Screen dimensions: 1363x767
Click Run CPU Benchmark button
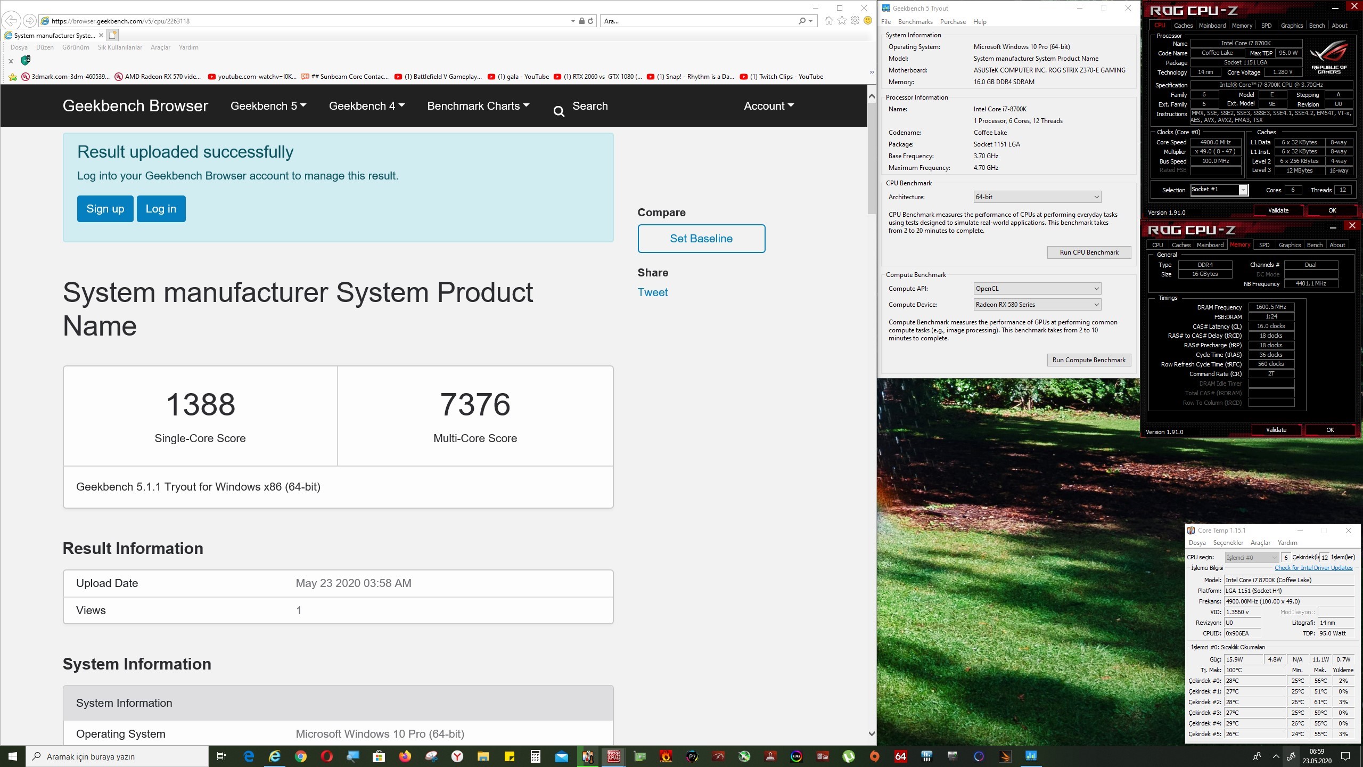tap(1089, 252)
